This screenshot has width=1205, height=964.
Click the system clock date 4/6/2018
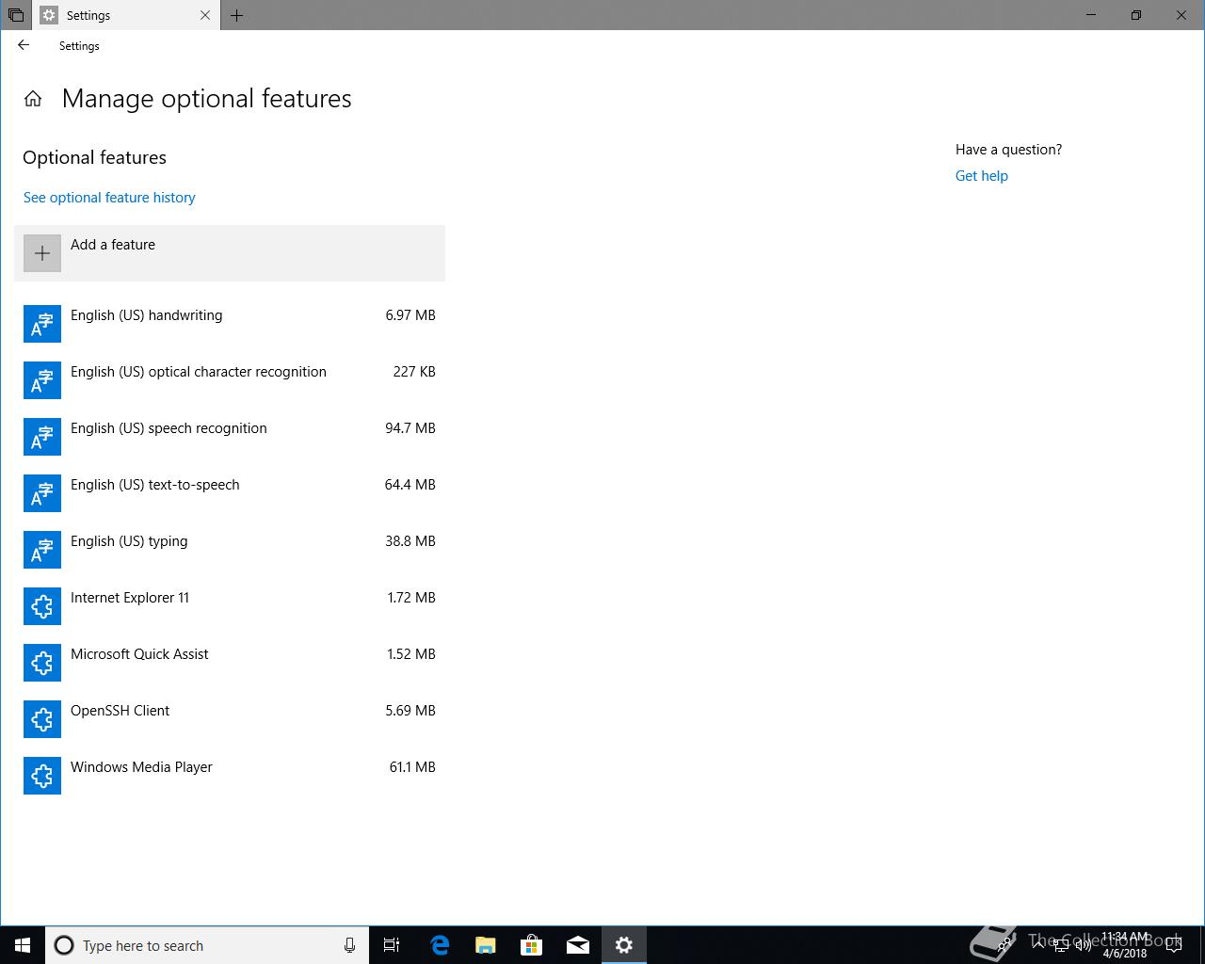[1125, 953]
